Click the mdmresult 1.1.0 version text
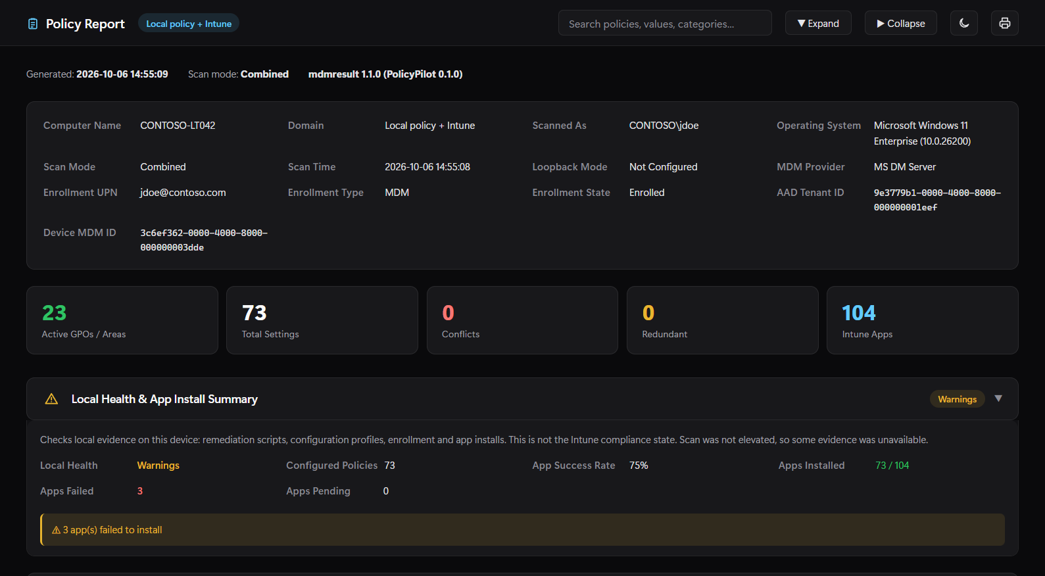The width and height of the screenshot is (1045, 576). coord(385,74)
